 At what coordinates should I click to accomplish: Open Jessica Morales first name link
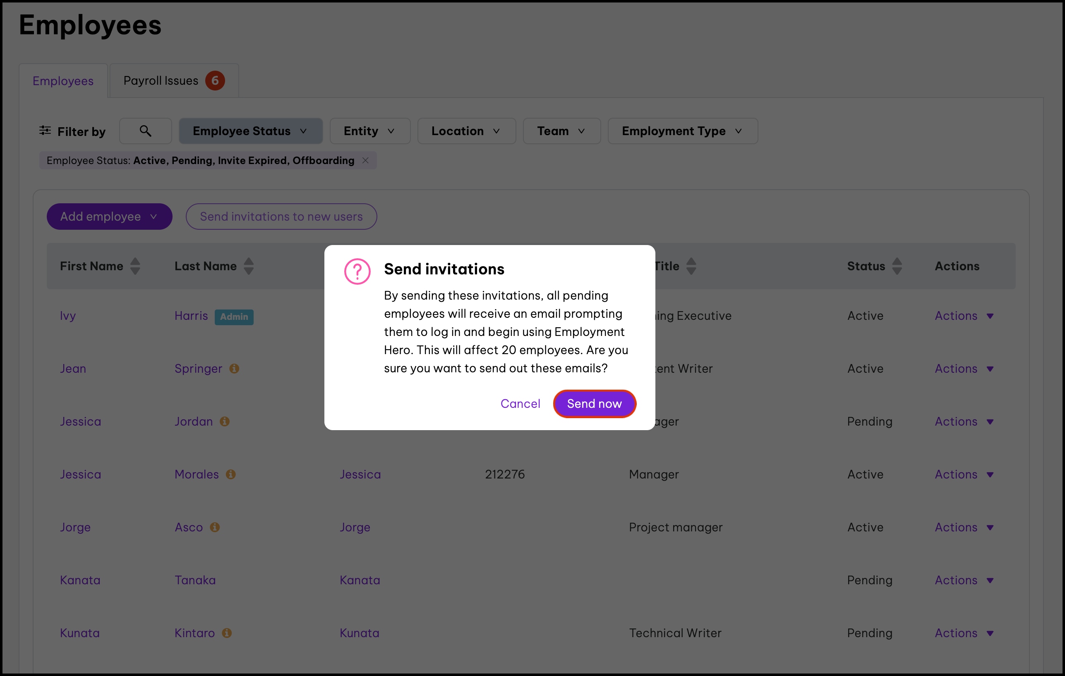point(81,474)
